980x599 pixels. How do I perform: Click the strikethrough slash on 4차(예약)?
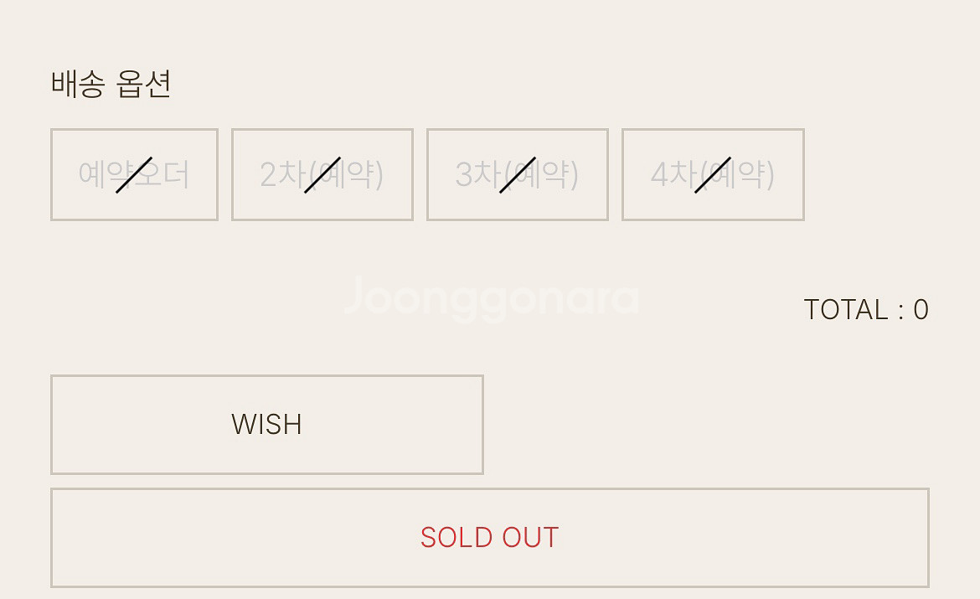click(713, 174)
